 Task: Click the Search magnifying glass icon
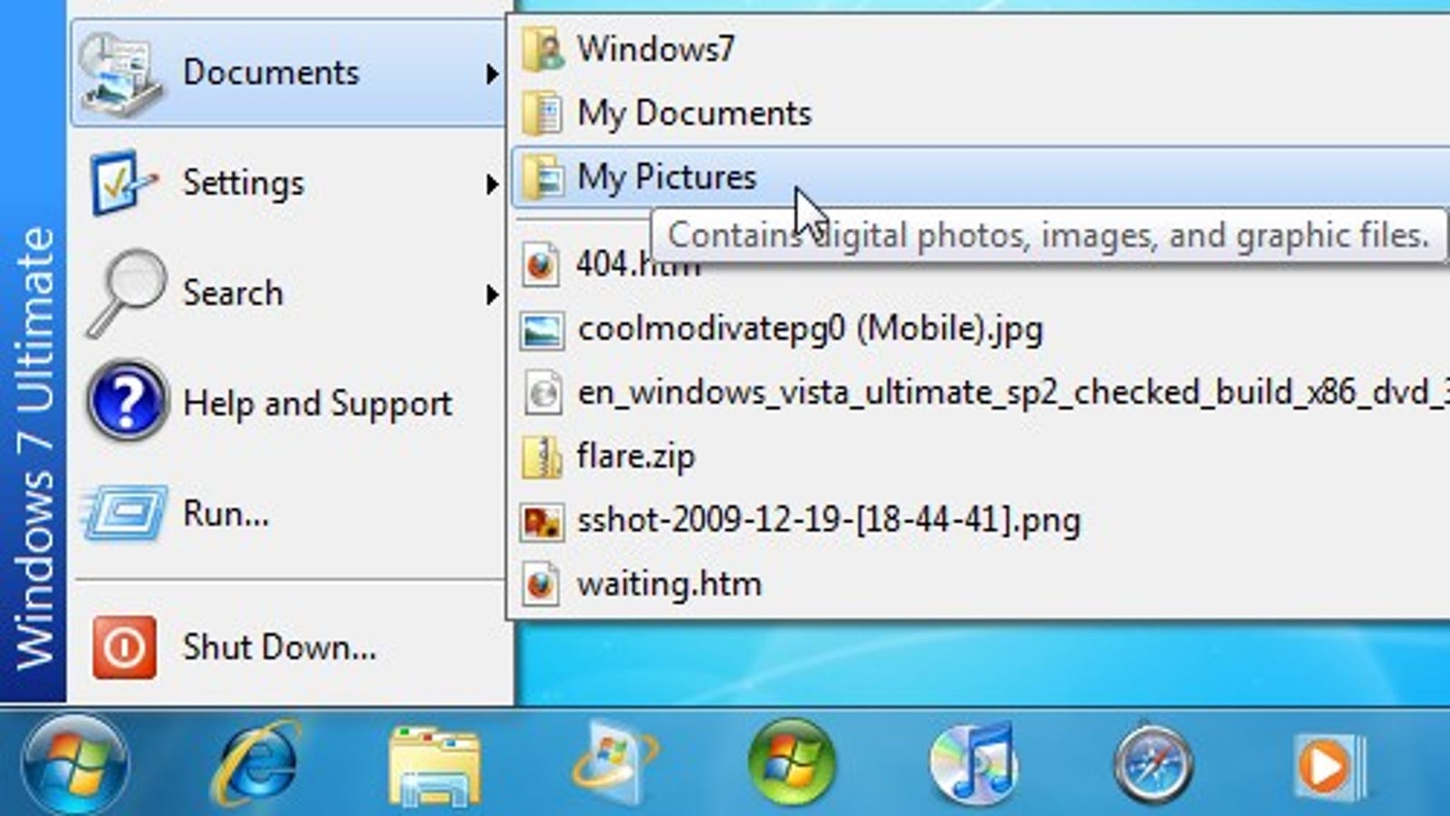coord(127,292)
